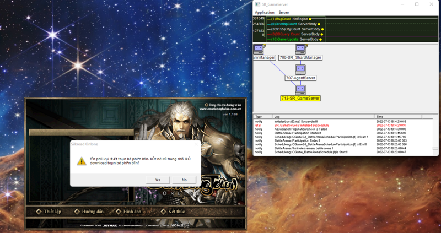
Task: Click the (1)MsgCount NetEngine legend entry
Action: 289,19
